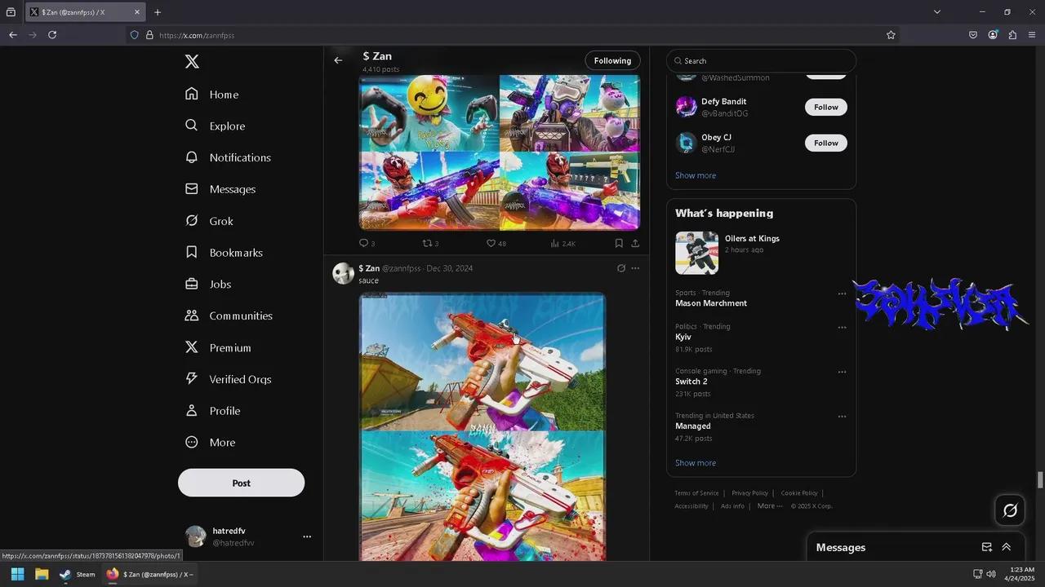This screenshot has height=587, width=1045.
Task: Open reply on post with 3 comments
Action: 364,243
